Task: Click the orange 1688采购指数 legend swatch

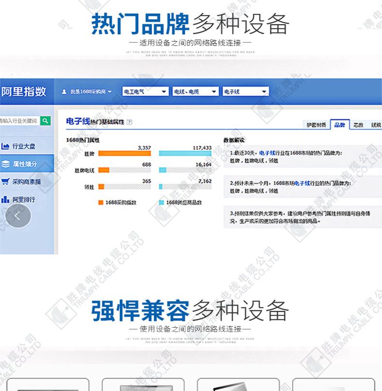Action: pos(101,203)
